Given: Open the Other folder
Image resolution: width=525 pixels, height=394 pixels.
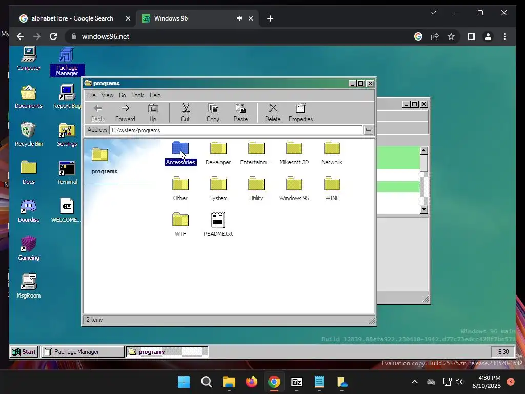Looking at the screenshot, I should click(180, 189).
